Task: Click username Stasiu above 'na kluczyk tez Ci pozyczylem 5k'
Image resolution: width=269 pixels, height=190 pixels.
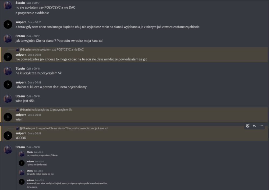Action: pyautogui.click(x=20, y=68)
